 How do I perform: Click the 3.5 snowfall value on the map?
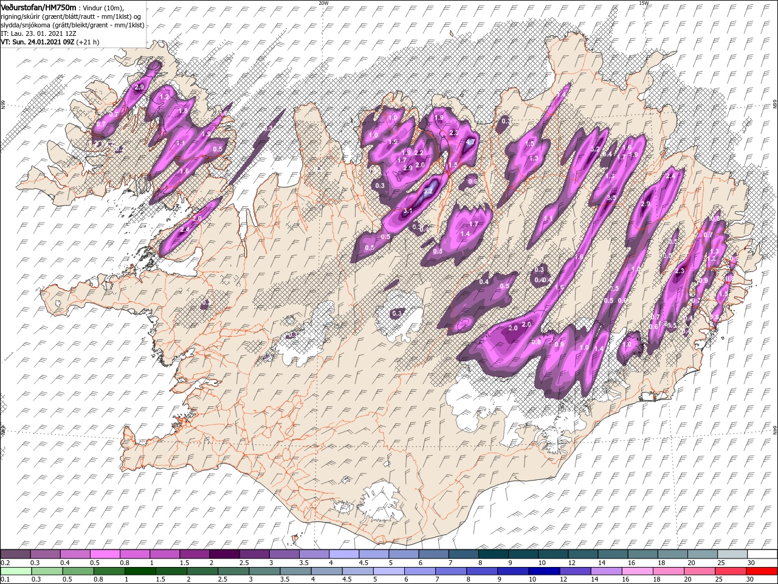(611, 198)
